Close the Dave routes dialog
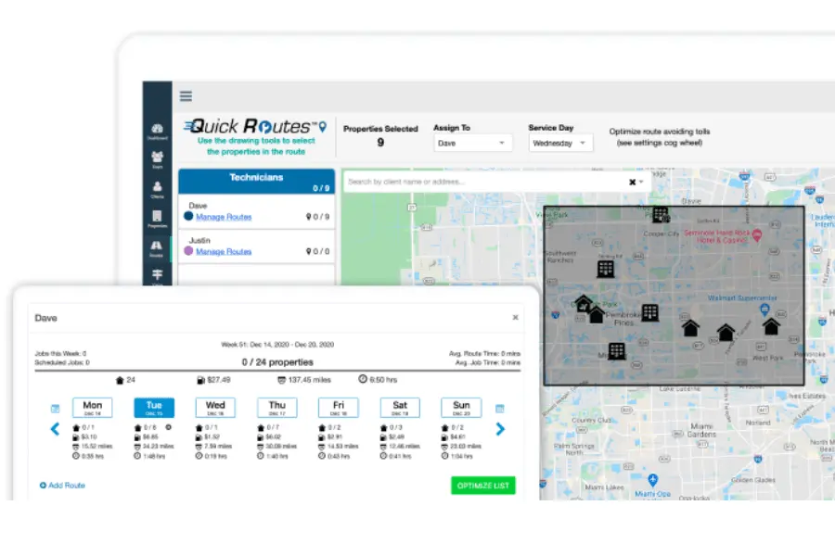Viewport: 835px width, 556px height. 515,318
